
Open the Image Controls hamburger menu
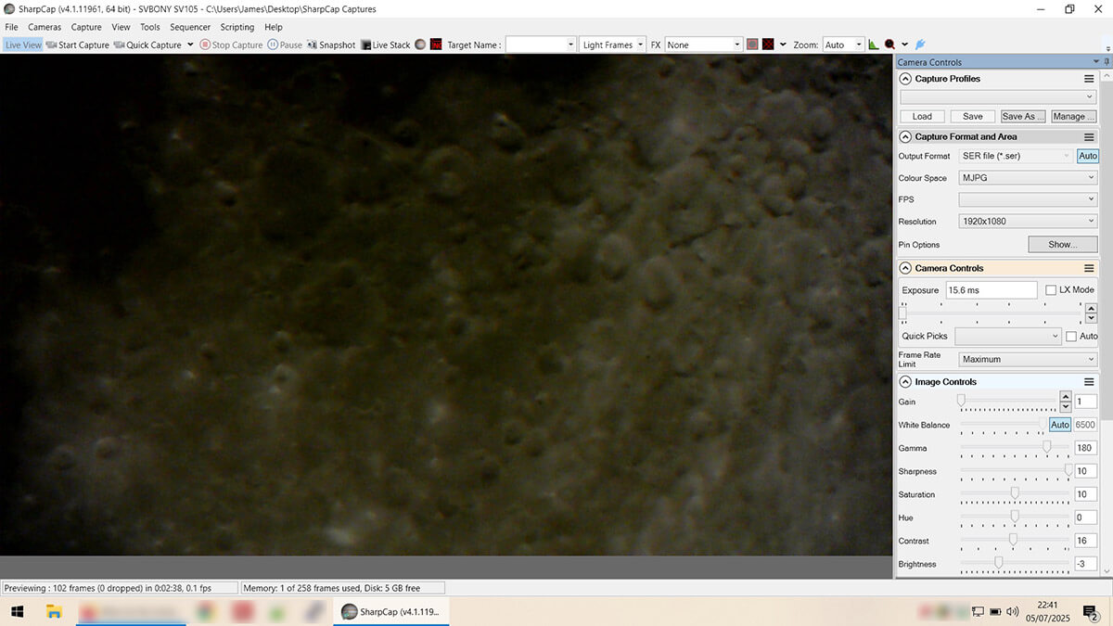point(1089,381)
